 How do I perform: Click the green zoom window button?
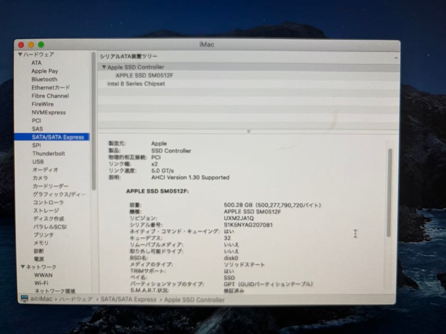[x=41, y=45]
